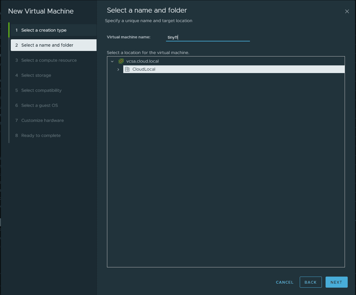
Task: Select the CloudLocal datacenter row
Action: pyautogui.click(x=144, y=69)
